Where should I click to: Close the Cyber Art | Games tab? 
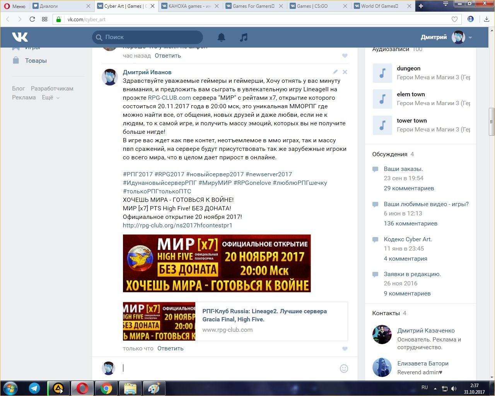click(152, 6)
